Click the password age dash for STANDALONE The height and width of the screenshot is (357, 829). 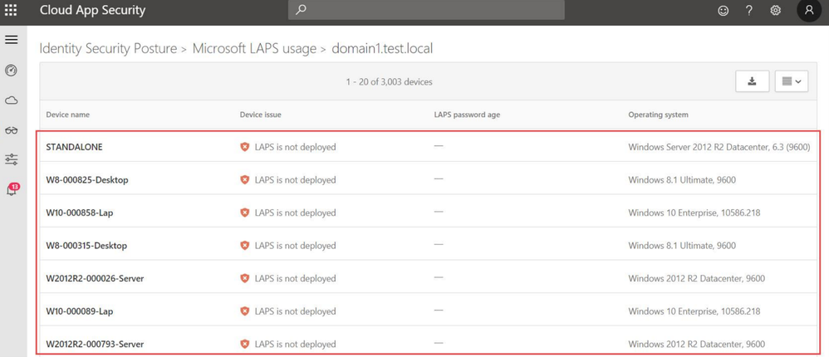[x=438, y=146]
